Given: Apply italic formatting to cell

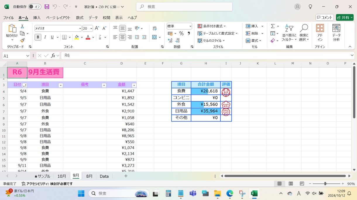Looking at the screenshot, I should pos(45,37).
